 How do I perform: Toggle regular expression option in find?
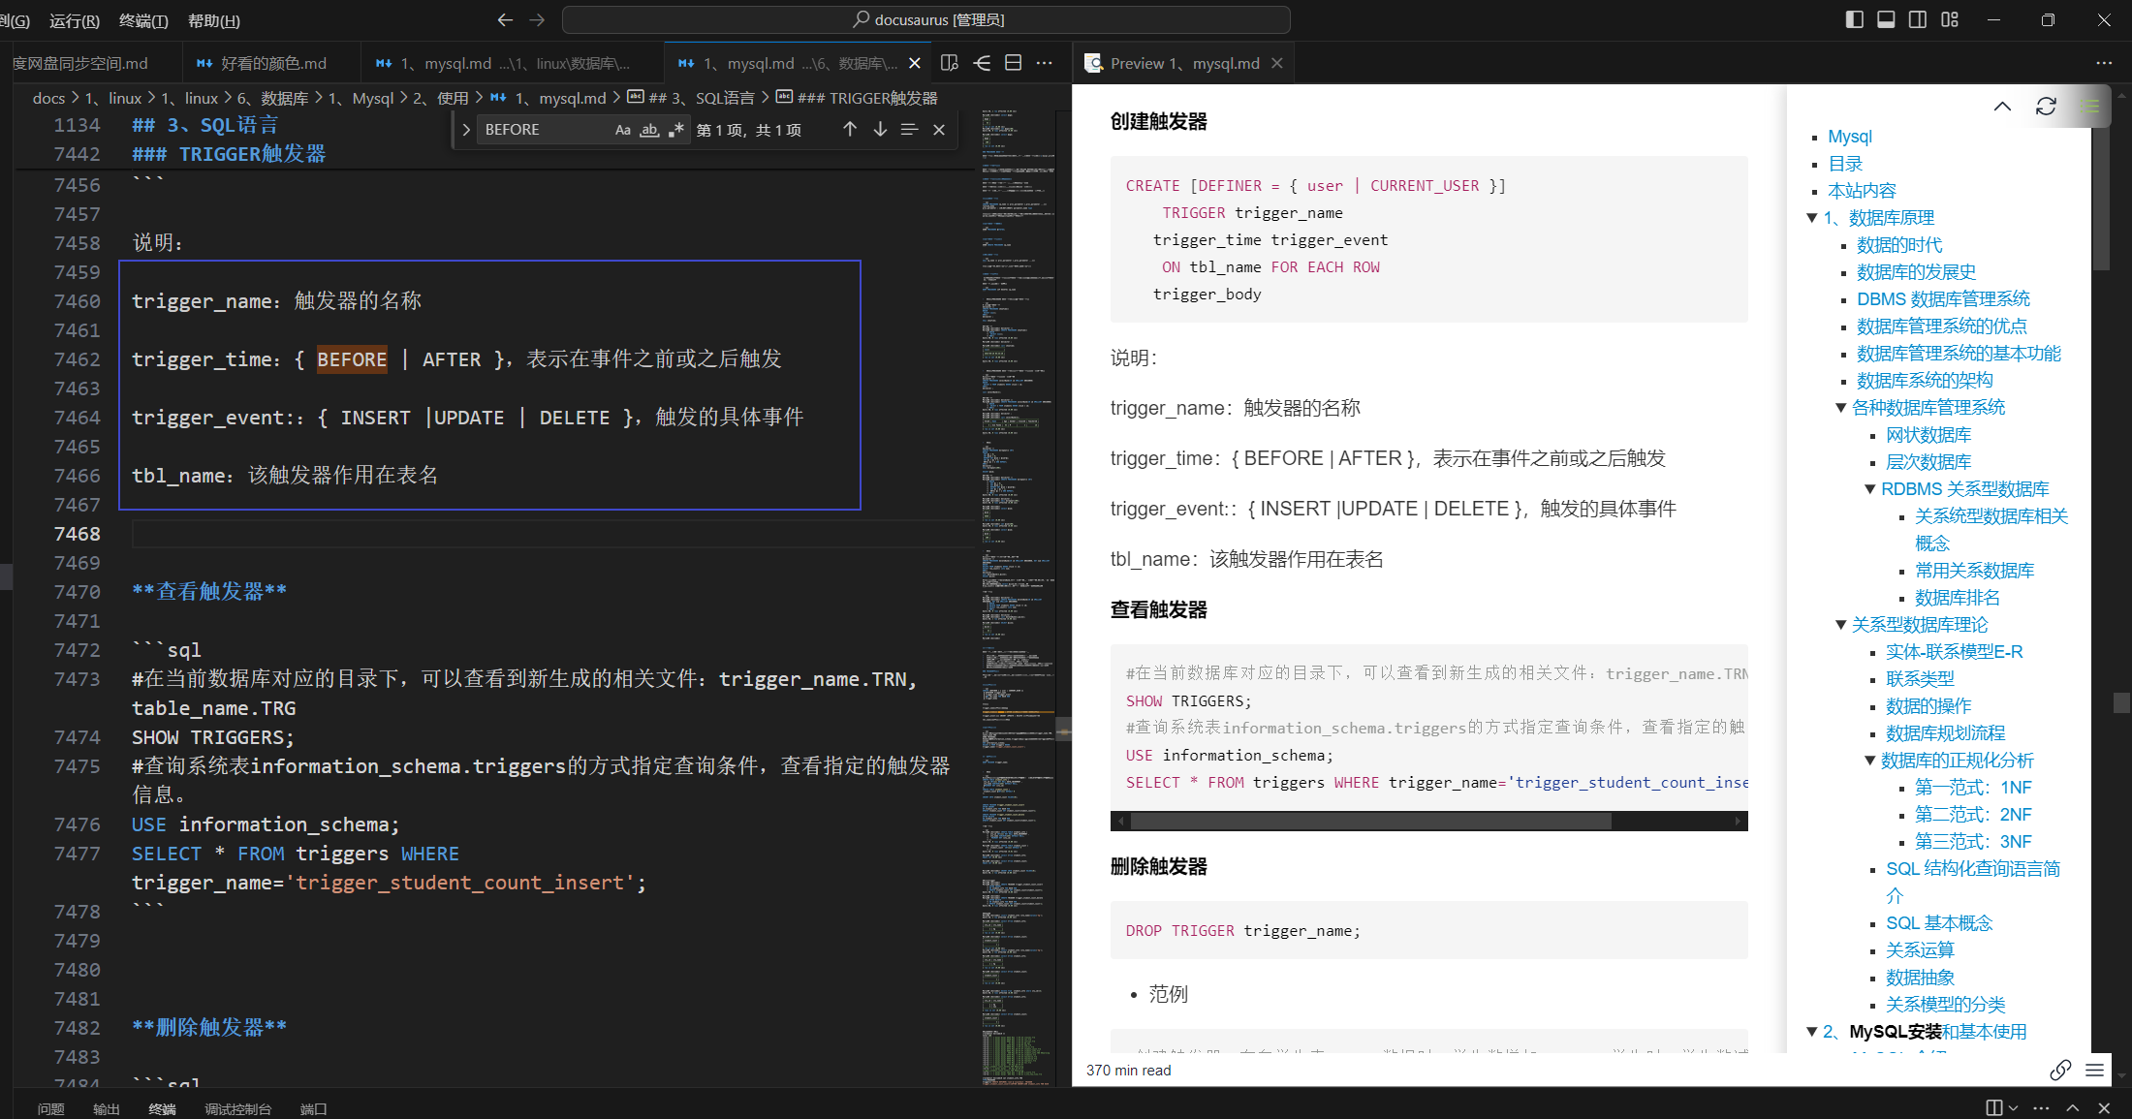point(676,130)
